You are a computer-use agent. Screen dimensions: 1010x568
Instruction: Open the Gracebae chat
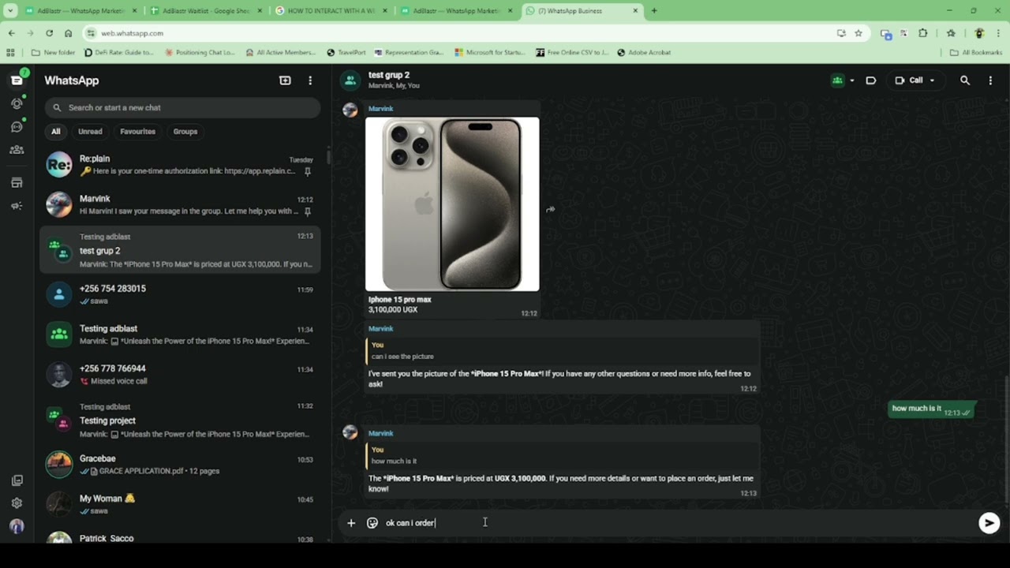[x=180, y=465]
